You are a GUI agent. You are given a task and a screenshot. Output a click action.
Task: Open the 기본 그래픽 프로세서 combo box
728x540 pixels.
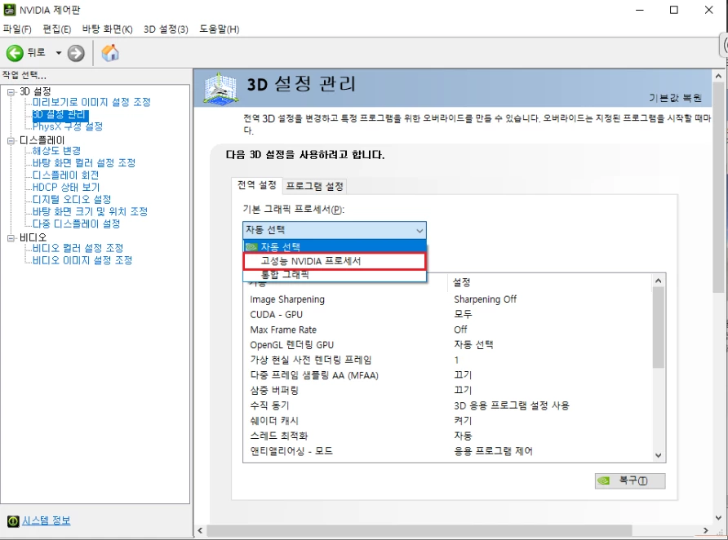click(x=335, y=230)
